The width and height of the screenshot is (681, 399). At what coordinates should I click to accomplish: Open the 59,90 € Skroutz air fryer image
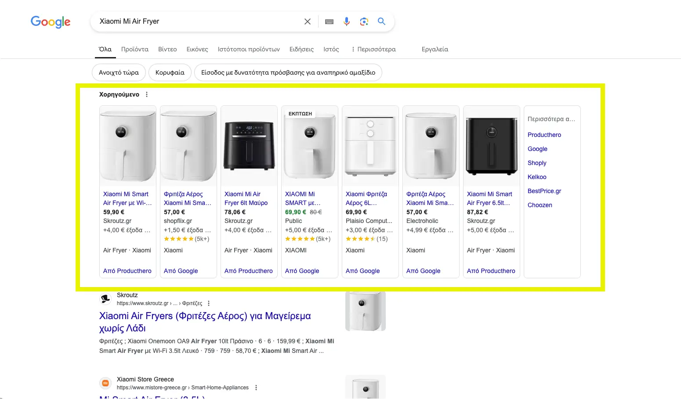(x=128, y=146)
